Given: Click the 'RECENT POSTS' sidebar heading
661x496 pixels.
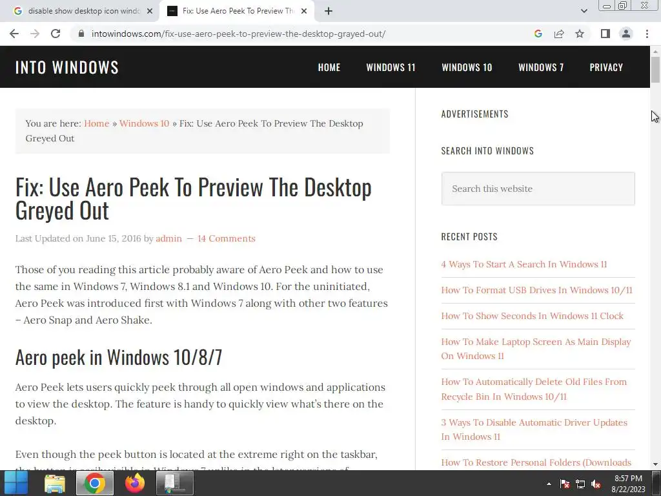Looking at the screenshot, I should pos(469,236).
